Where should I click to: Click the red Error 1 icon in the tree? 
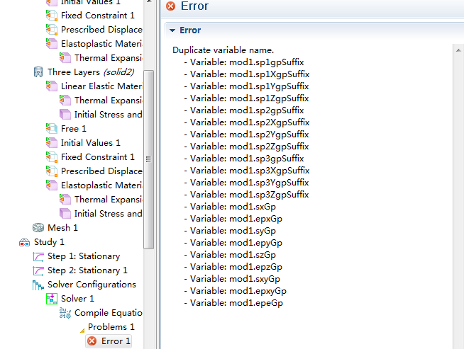pos(92,341)
